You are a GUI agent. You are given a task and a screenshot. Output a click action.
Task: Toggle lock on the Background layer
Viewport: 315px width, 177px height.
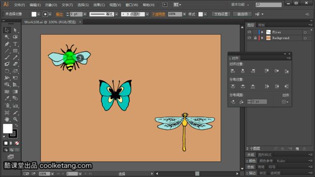click(255, 38)
